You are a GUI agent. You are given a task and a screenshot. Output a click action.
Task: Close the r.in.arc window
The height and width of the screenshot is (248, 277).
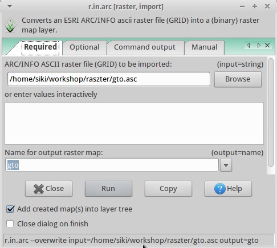pyautogui.click(x=267, y=6)
